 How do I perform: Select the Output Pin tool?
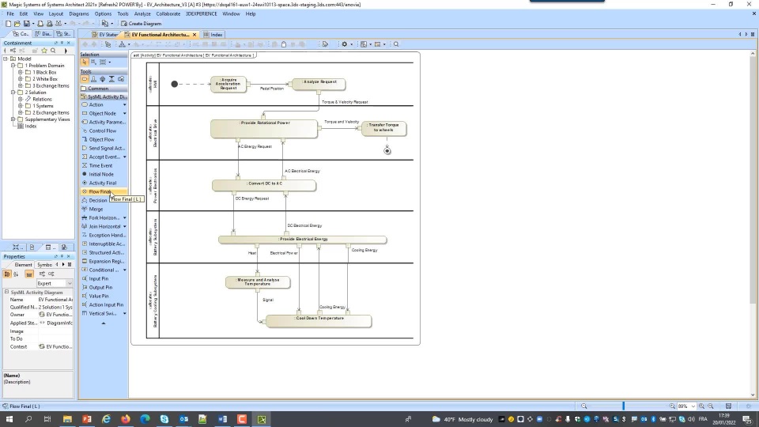click(100, 288)
